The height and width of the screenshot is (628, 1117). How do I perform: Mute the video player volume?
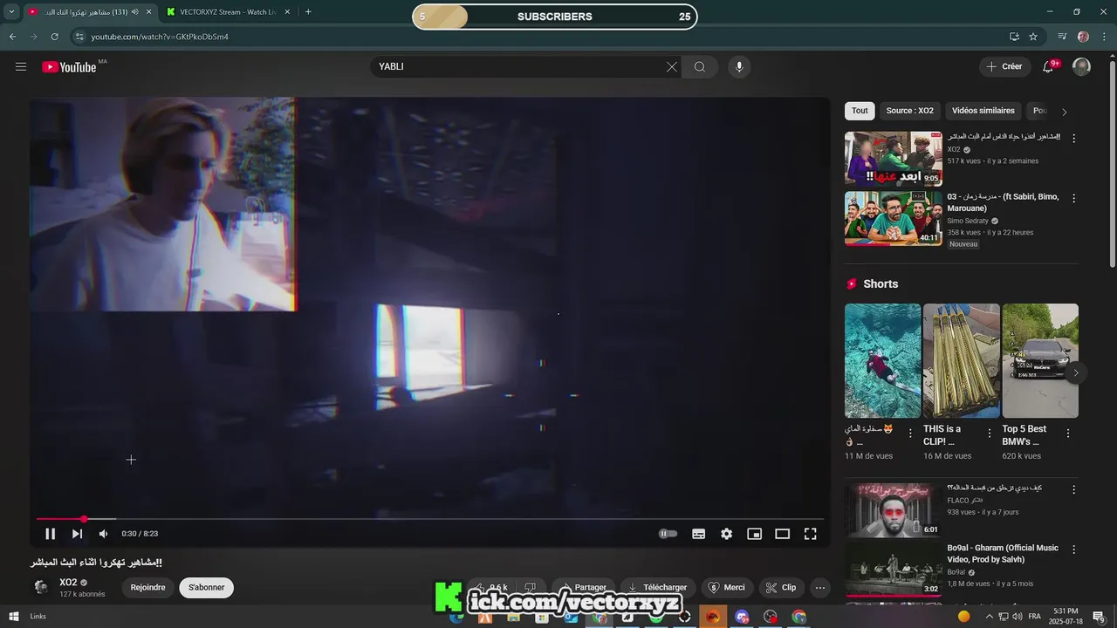(x=103, y=534)
